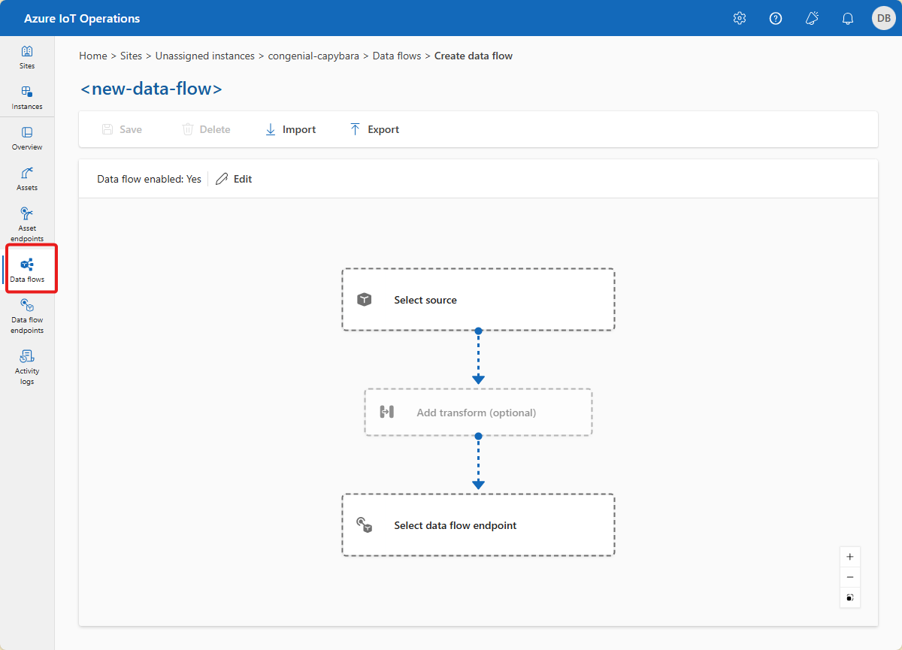Open the DB user account avatar
This screenshot has width=902, height=650.
click(883, 18)
